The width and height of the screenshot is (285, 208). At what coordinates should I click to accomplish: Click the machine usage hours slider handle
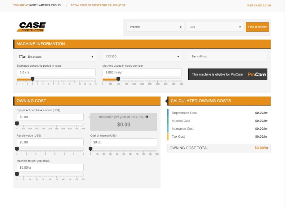click(x=118, y=79)
